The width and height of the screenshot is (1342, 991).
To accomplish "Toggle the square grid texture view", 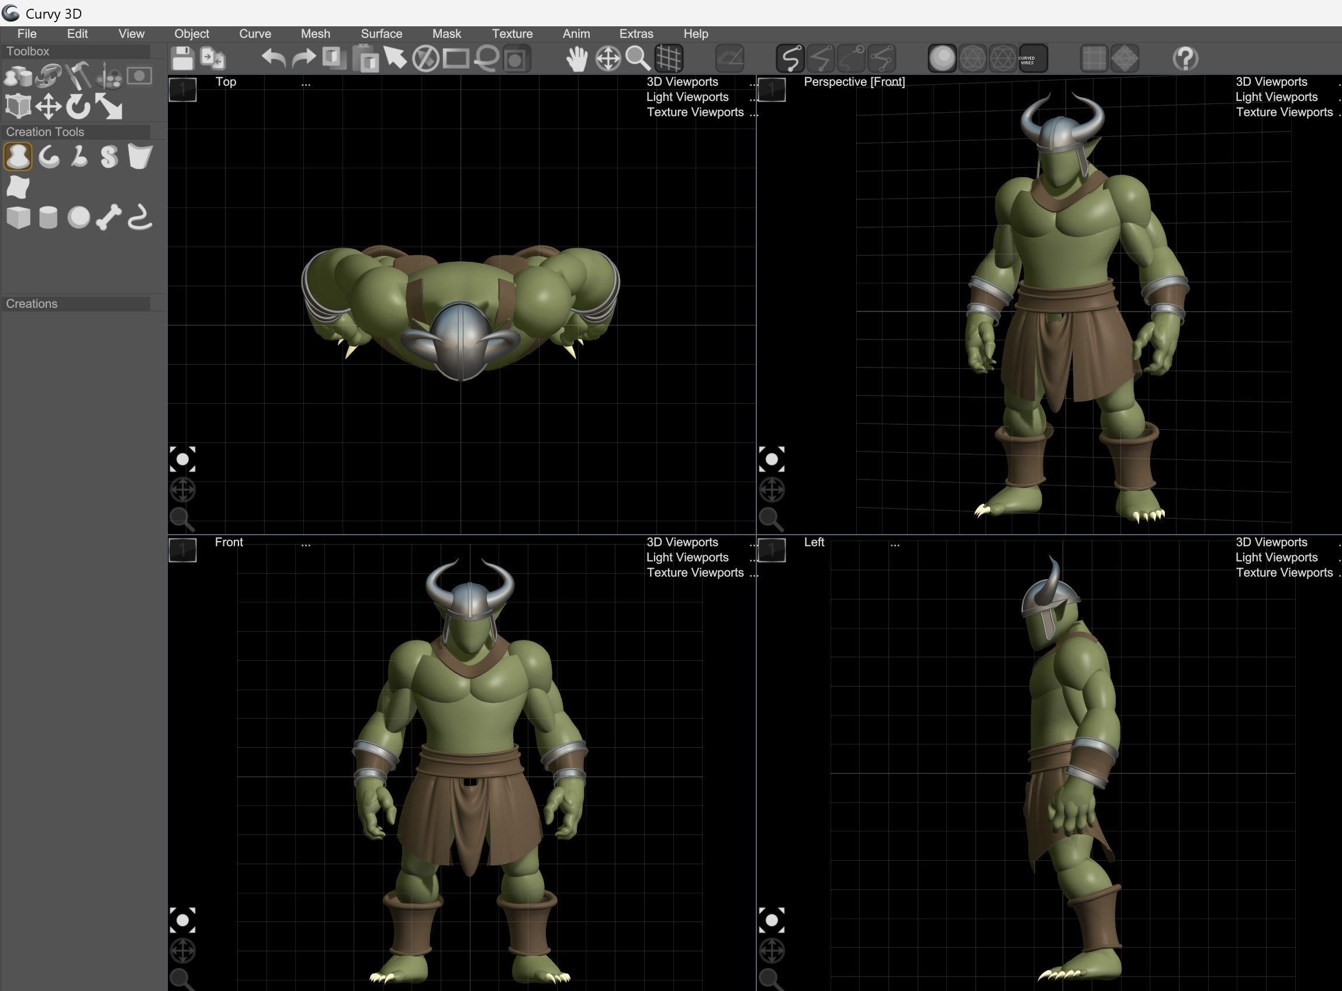I will coord(1094,59).
